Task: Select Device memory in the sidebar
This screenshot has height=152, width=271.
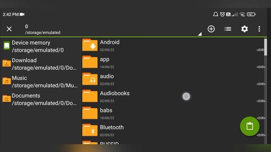Action: coord(40,46)
